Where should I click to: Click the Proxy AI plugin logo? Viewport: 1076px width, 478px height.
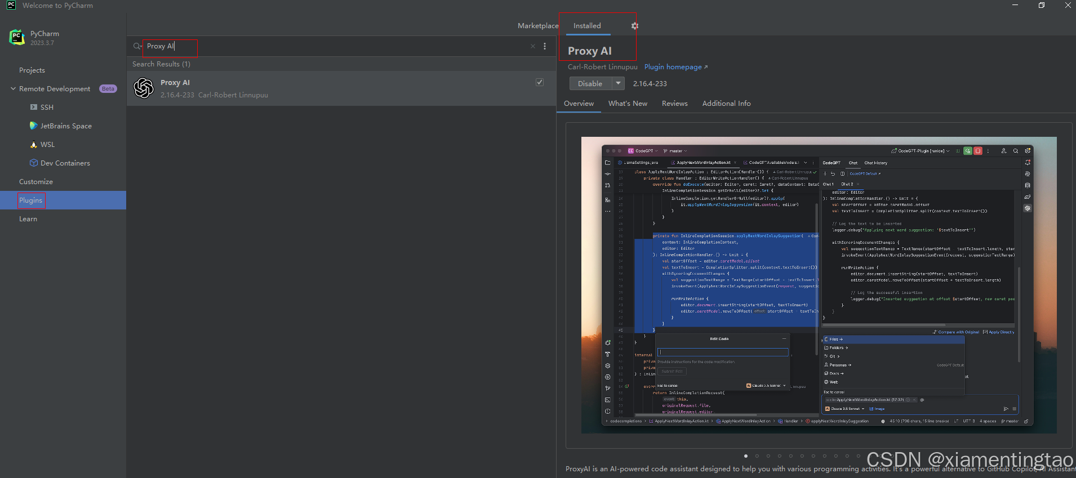(144, 88)
